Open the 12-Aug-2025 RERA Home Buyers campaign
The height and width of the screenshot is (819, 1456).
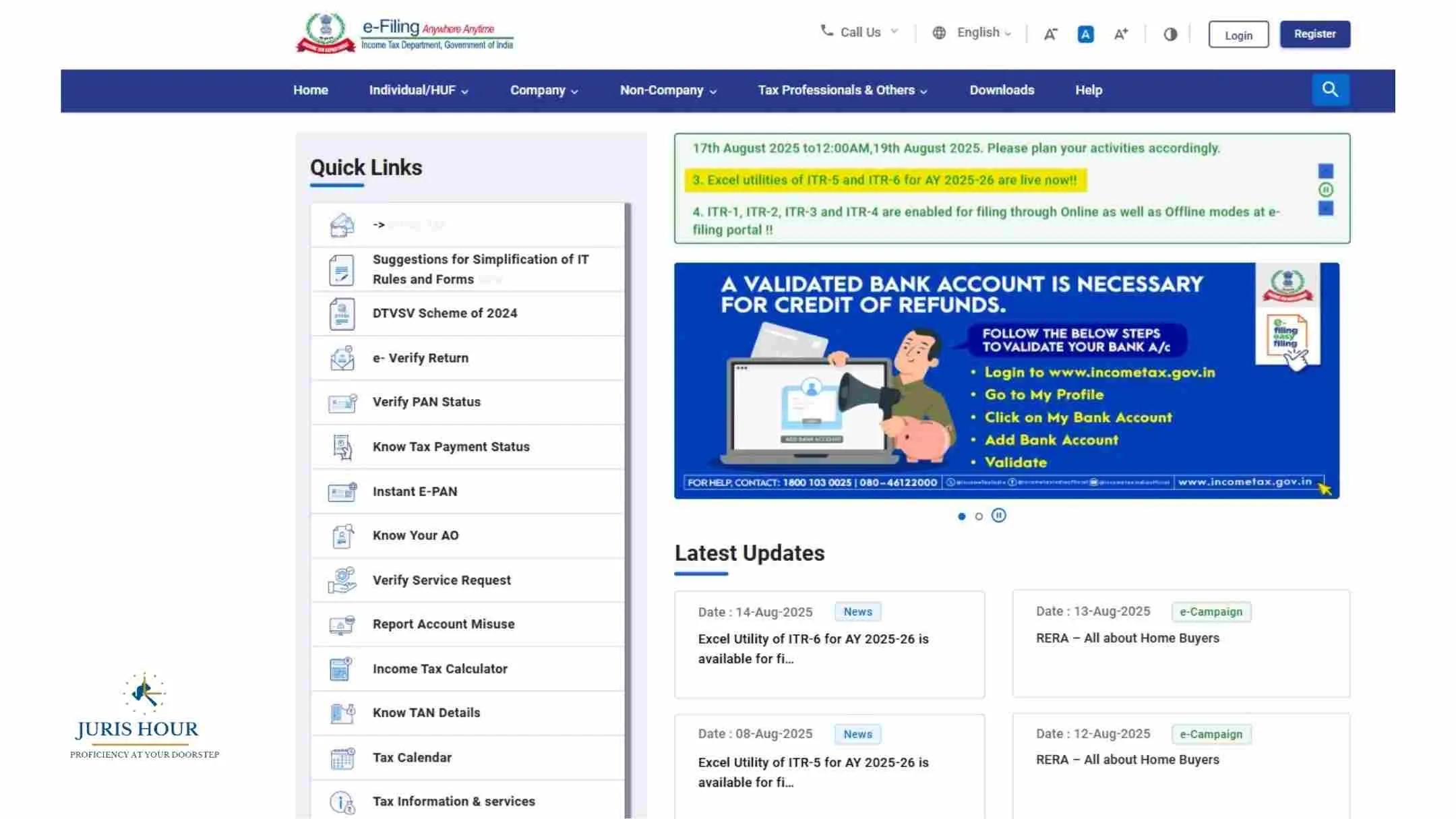(1181, 766)
